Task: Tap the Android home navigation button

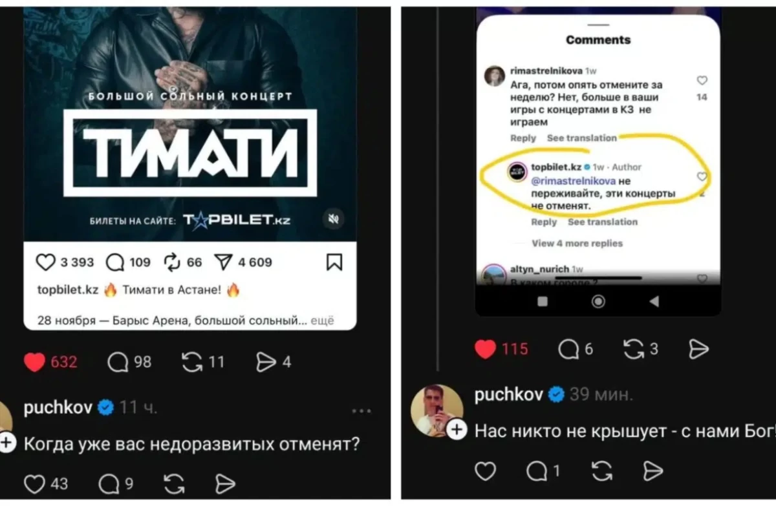Action: [599, 301]
